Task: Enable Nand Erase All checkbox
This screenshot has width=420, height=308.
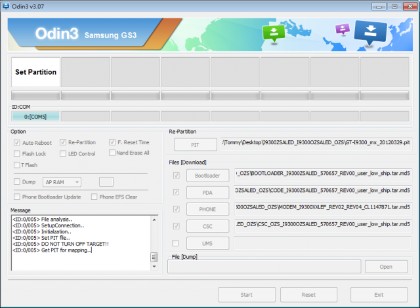Action: pyautogui.click(x=112, y=153)
